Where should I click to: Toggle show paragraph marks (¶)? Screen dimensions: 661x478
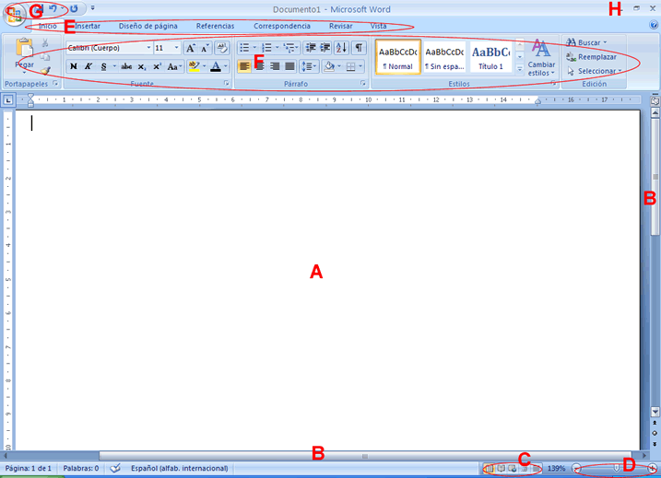[359, 48]
